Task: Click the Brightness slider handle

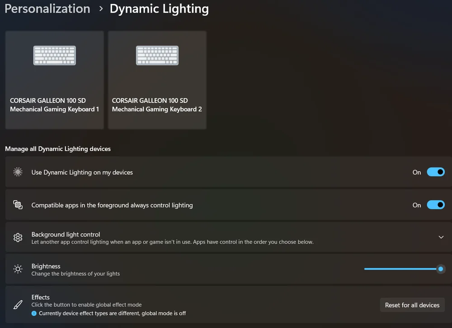Action: (x=440, y=269)
